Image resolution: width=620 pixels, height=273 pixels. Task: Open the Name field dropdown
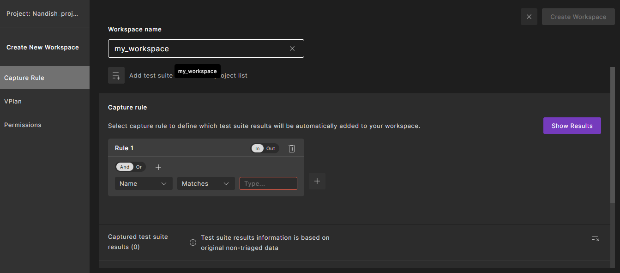pyautogui.click(x=144, y=183)
